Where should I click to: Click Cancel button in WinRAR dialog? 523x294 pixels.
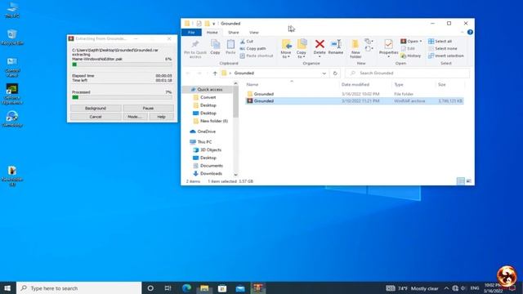(x=96, y=117)
